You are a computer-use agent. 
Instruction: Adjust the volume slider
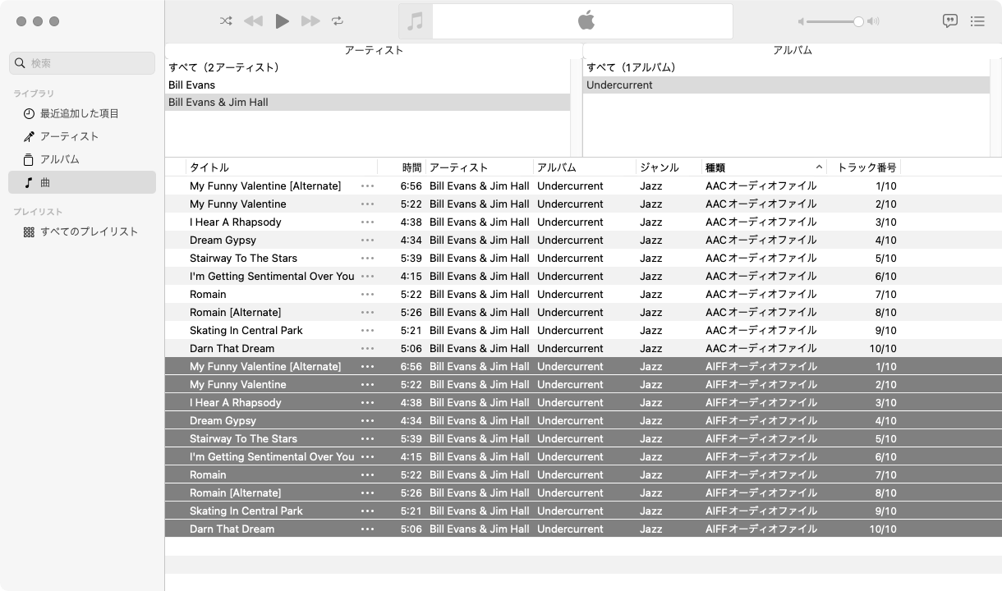[x=857, y=22]
